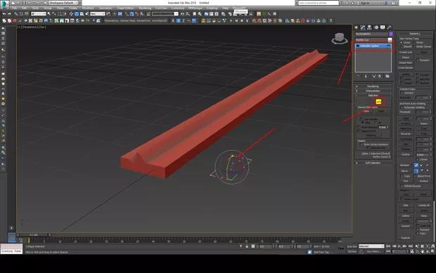Viewport: 436px width, 273px height.
Task: Open the File menu
Action: (15, 8)
